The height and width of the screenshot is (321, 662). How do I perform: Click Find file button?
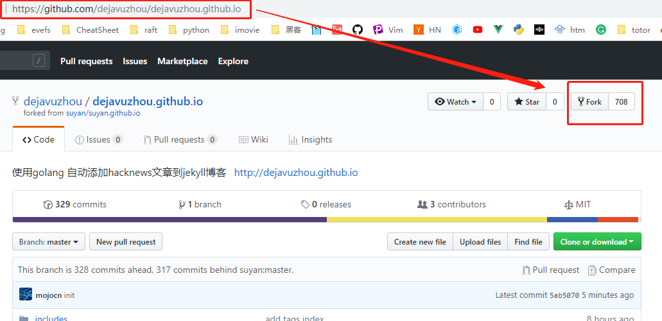point(528,241)
